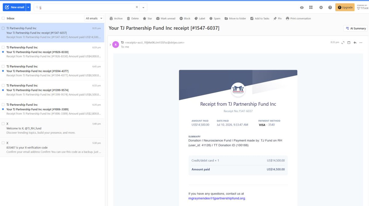Screen dimensions: 369x206
Task: Click the Receipt No.1547-6037 text
Action: point(238,111)
